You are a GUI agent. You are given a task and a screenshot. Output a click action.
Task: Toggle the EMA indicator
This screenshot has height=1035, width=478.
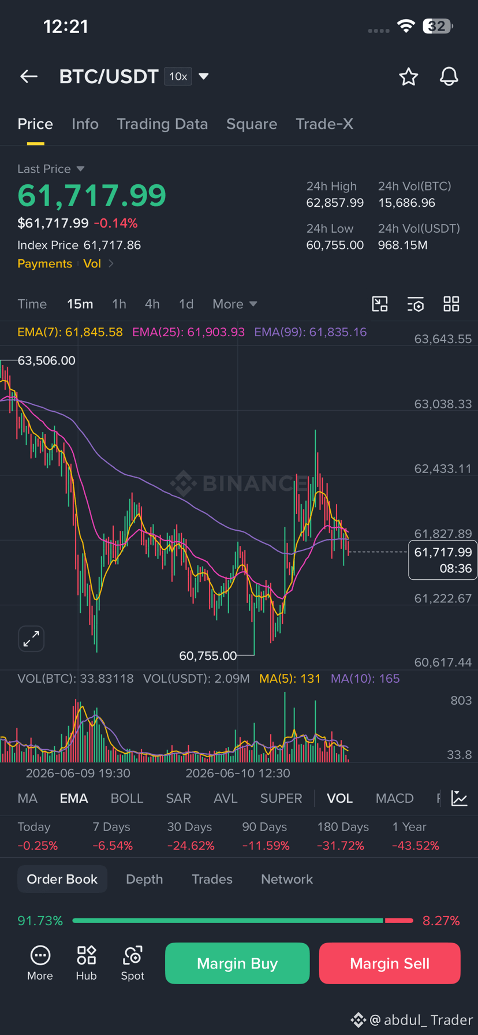[x=74, y=798]
